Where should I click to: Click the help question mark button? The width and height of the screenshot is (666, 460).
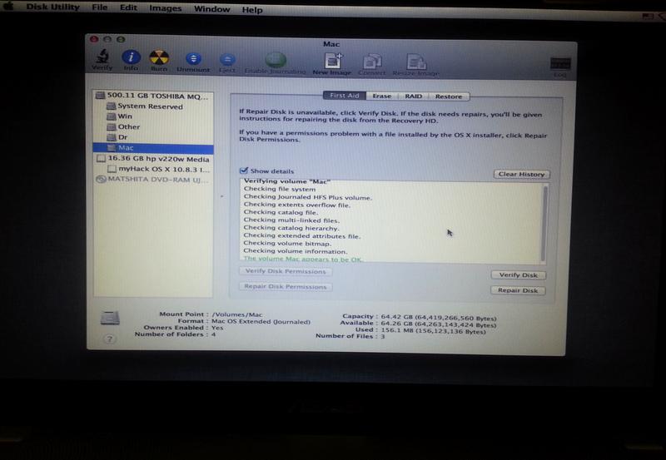(x=110, y=339)
